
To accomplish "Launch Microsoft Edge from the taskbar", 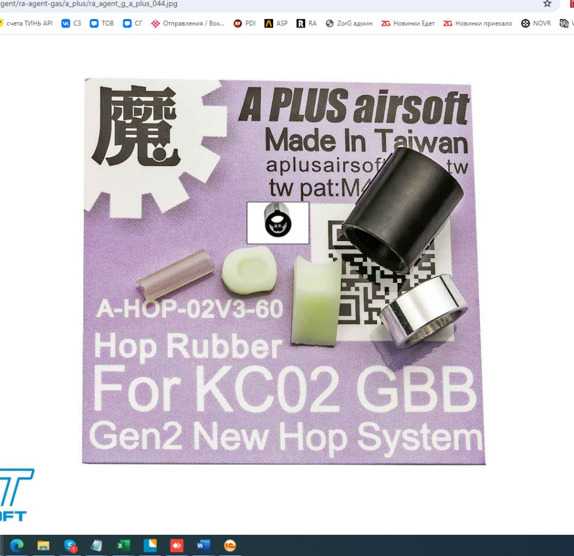I will (17, 546).
